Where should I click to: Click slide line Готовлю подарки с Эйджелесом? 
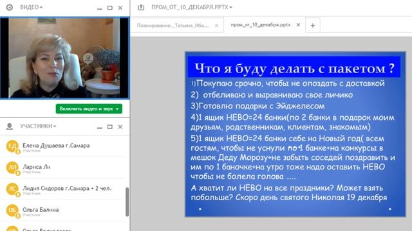(257, 106)
